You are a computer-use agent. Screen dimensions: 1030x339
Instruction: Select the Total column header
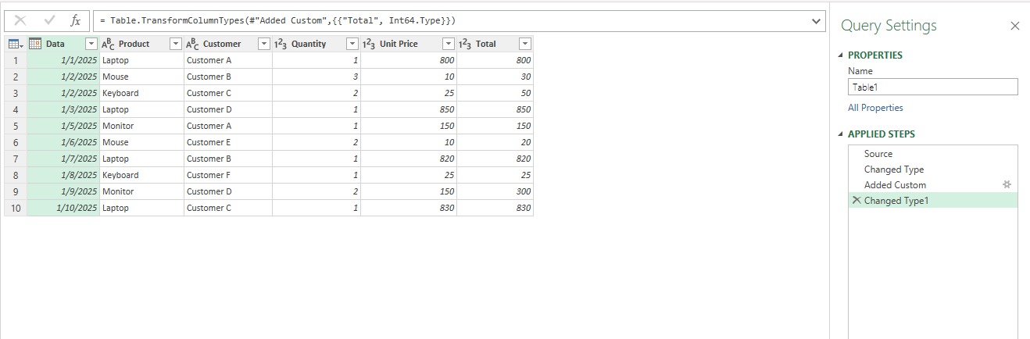(x=495, y=44)
